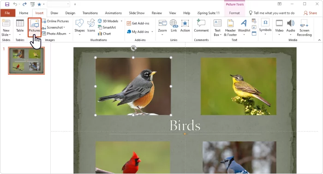Open the Symbols menu

[265, 27]
